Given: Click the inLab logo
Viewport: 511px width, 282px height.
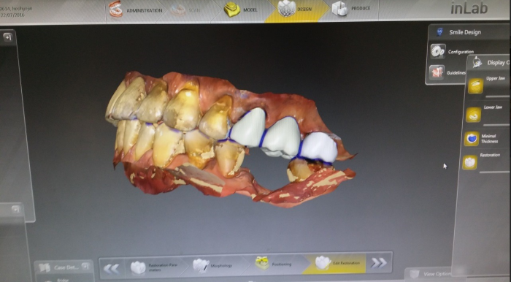Looking at the screenshot, I should (469, 9).
